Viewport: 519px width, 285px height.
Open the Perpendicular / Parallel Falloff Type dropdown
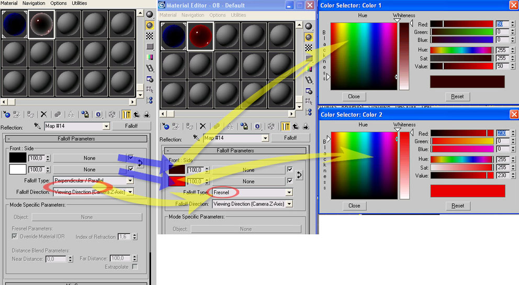(130, 181)
